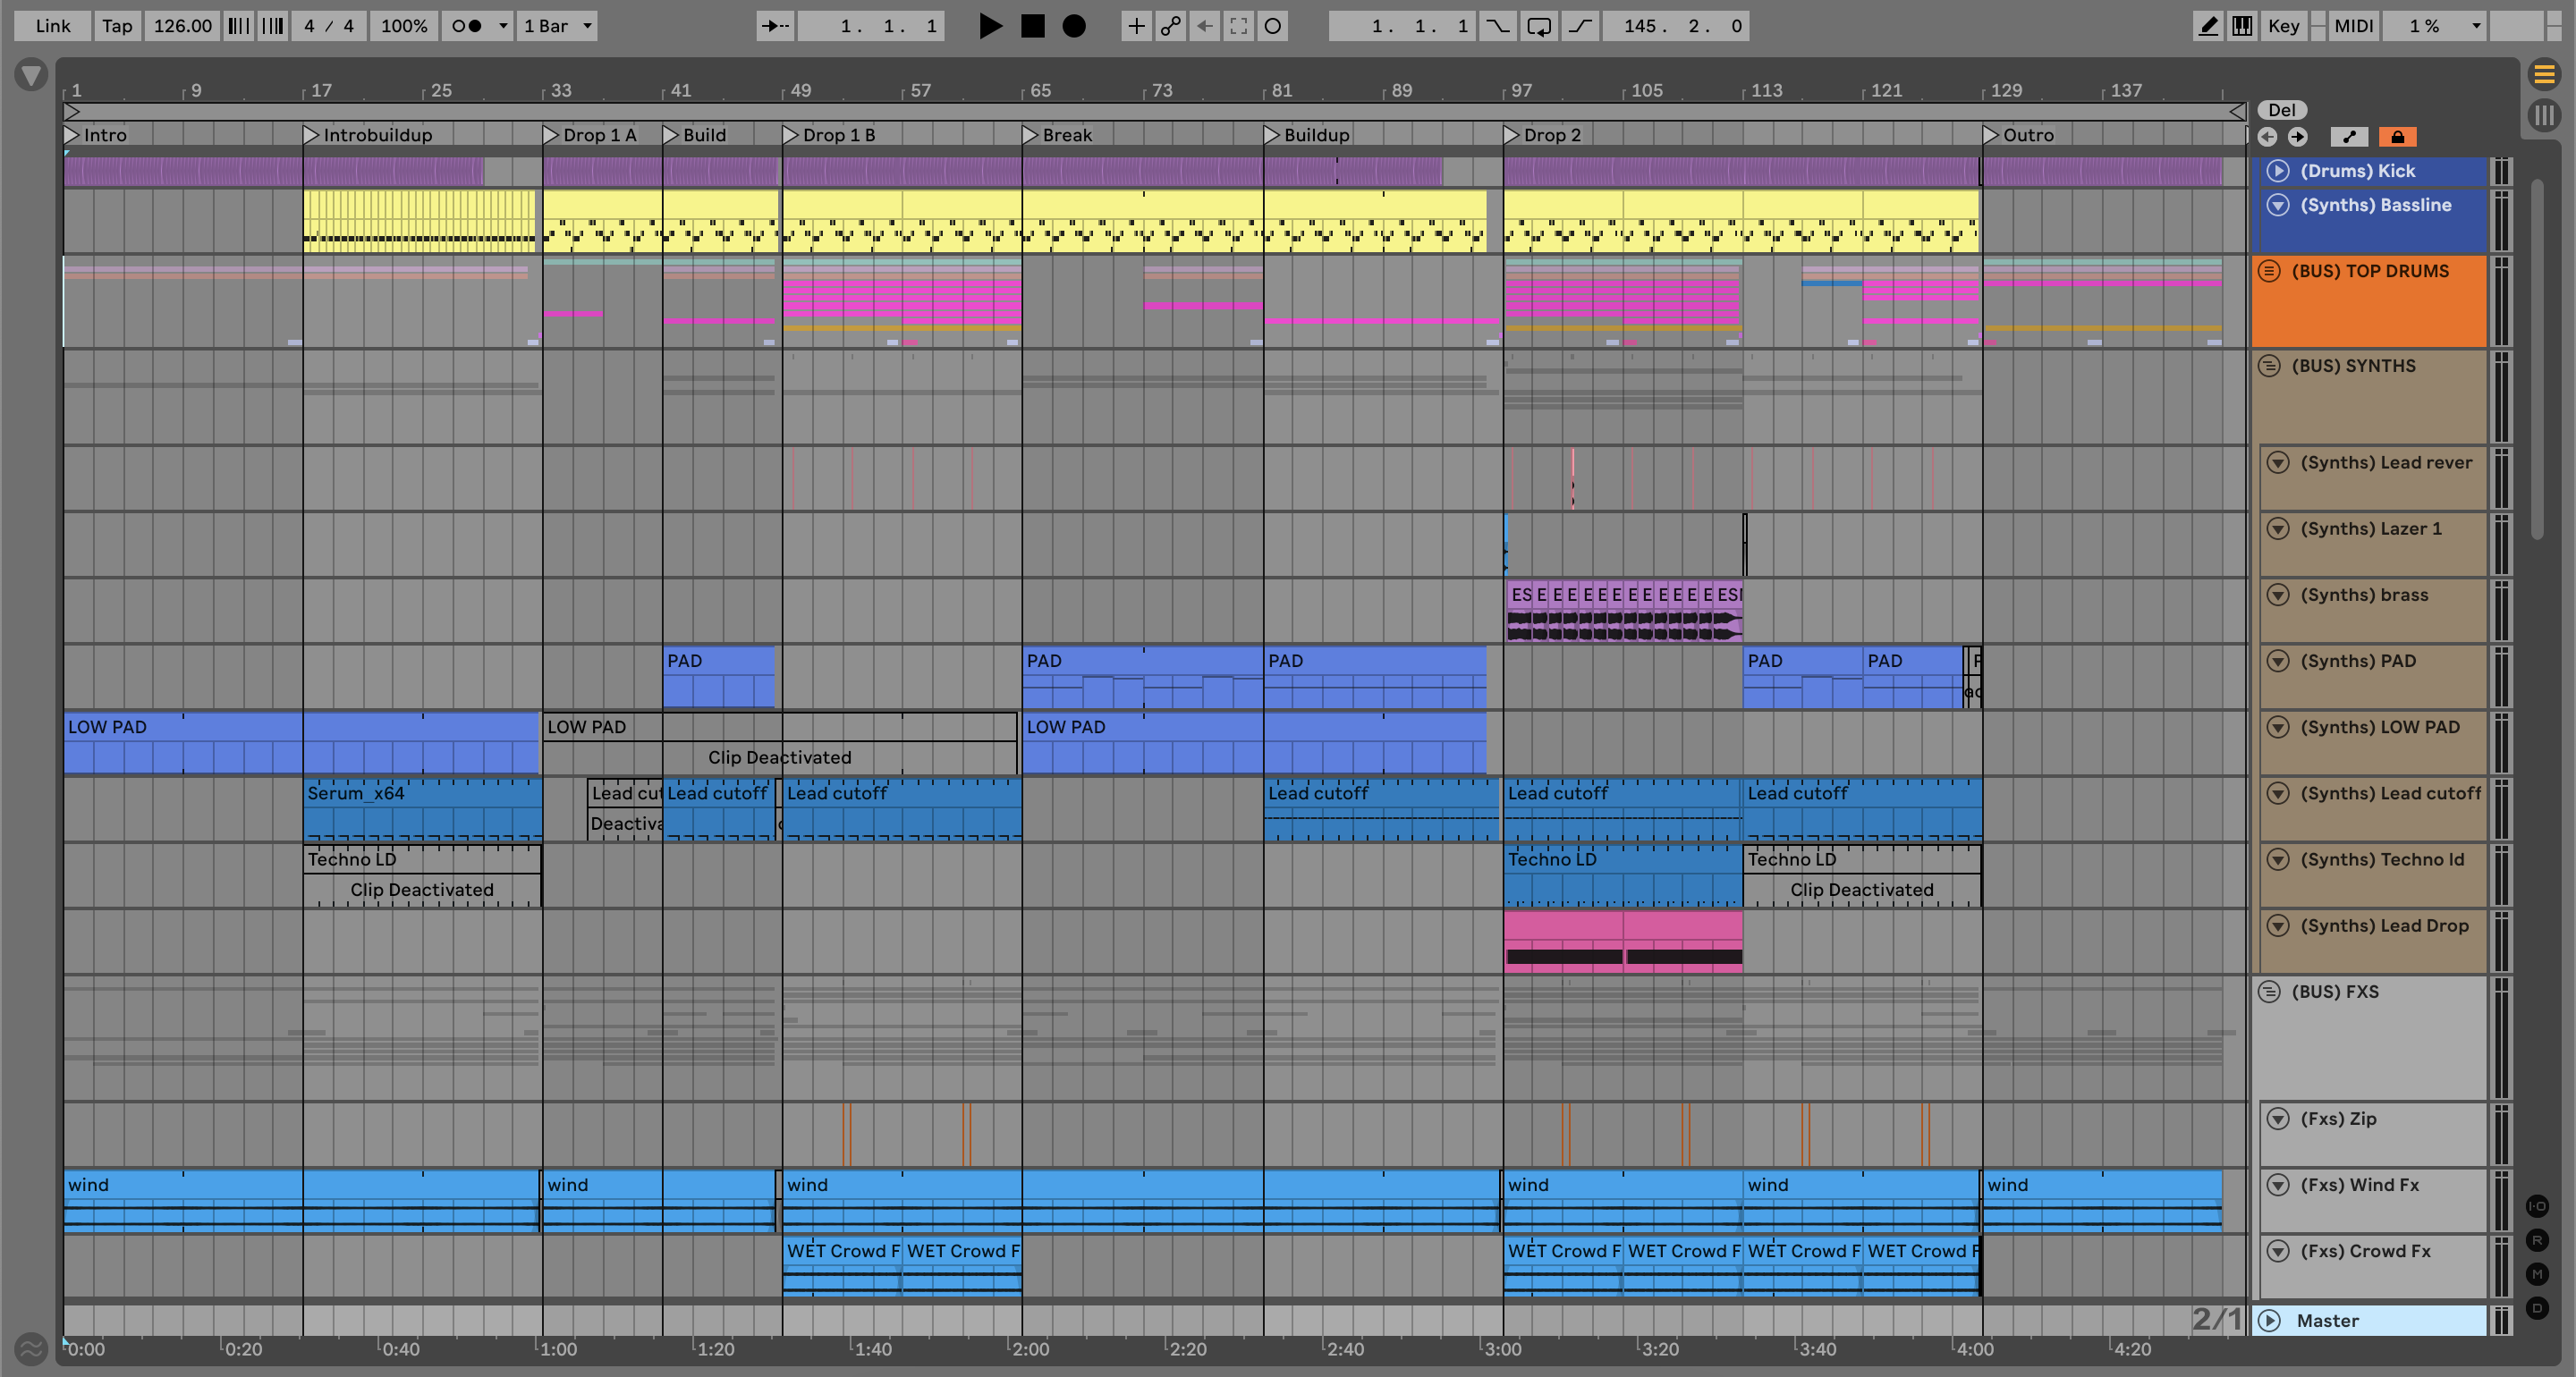The width and height of the screenshot is (2576, 1377).
Task: Click the Del locator button
Action: (2281, 110)
